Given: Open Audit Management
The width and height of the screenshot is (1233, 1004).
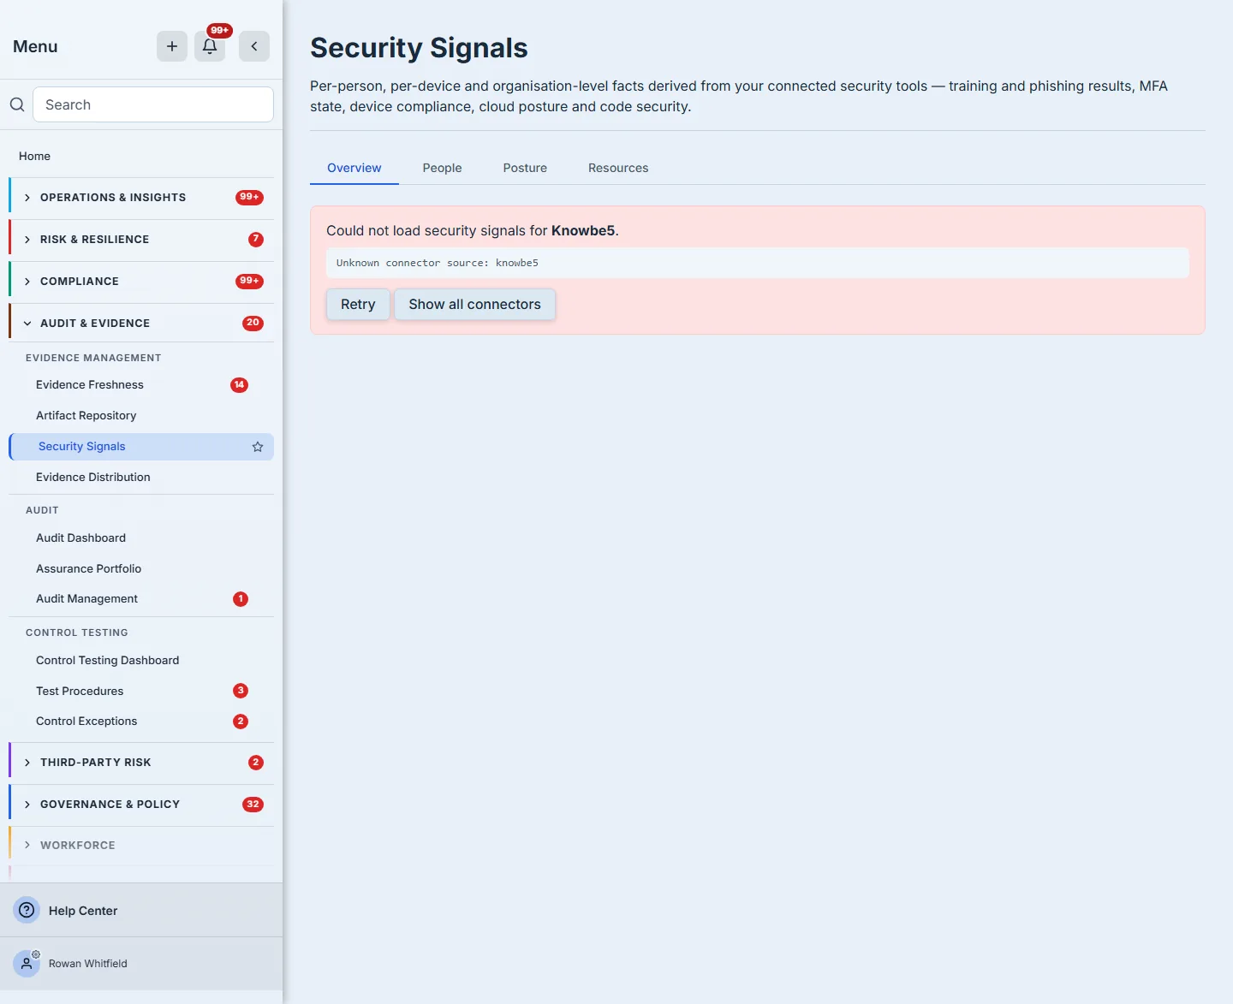Looking at the screenshot, I should click(x=141, y=599).
